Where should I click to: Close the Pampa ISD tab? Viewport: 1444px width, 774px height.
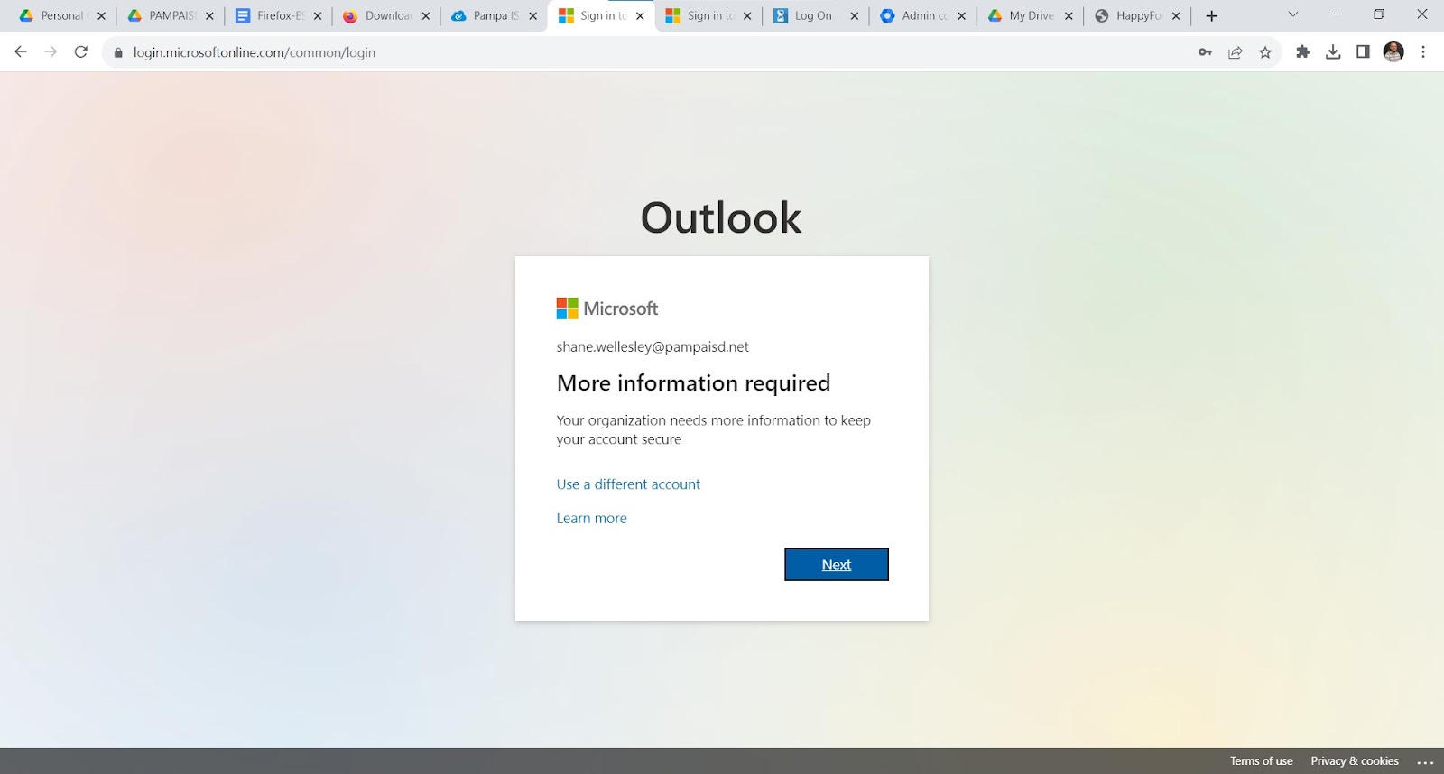(x=532, y=15)
